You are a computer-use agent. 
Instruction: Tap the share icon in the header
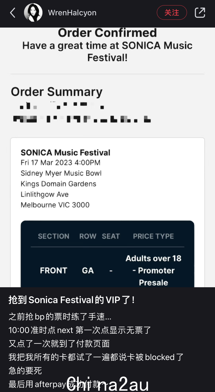tap(200, 12)
